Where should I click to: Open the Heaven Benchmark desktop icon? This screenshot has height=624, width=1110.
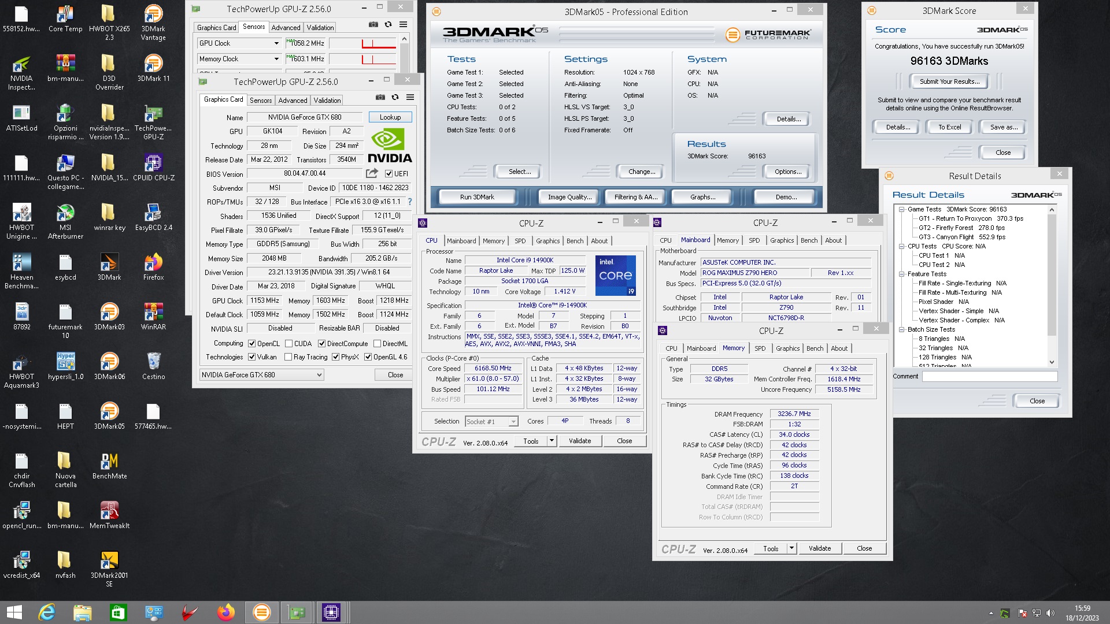coord(21,272)
